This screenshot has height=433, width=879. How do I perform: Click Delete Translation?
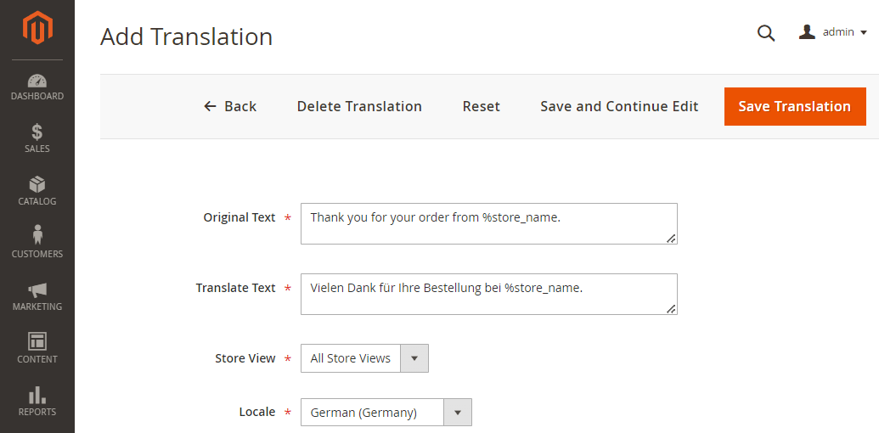pos(359,106)
